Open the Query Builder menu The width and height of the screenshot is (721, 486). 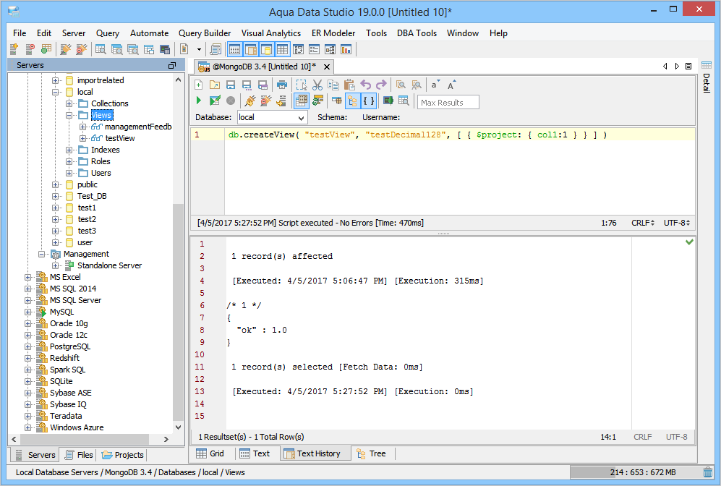pos(205,33)
